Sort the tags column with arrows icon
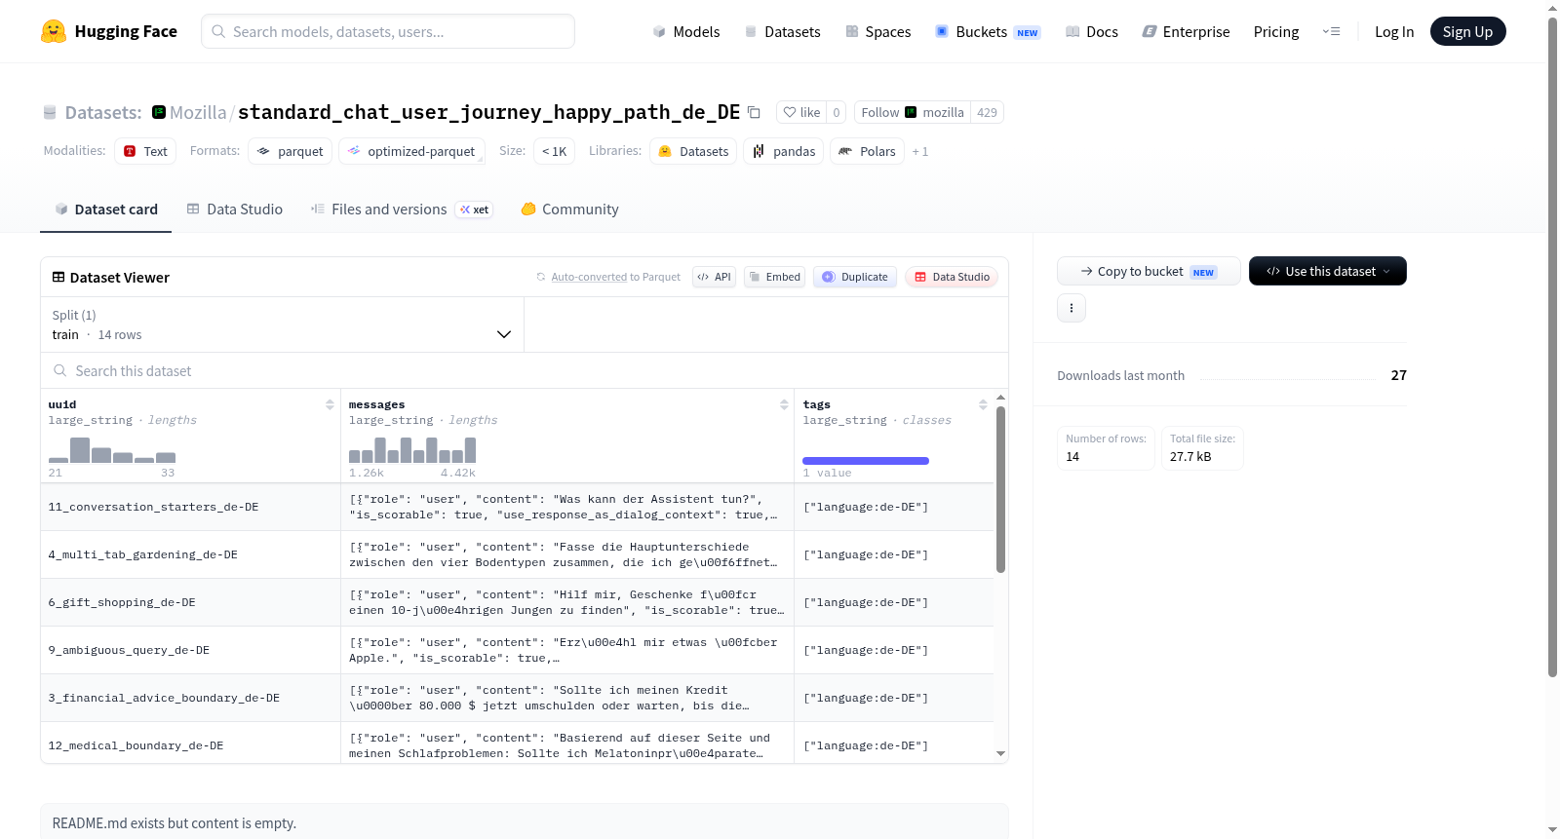1560x839 pixels. point(983,404)
